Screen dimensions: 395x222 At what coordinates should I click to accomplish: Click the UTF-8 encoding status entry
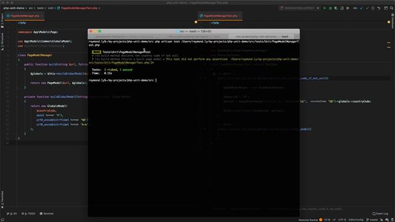342,220
